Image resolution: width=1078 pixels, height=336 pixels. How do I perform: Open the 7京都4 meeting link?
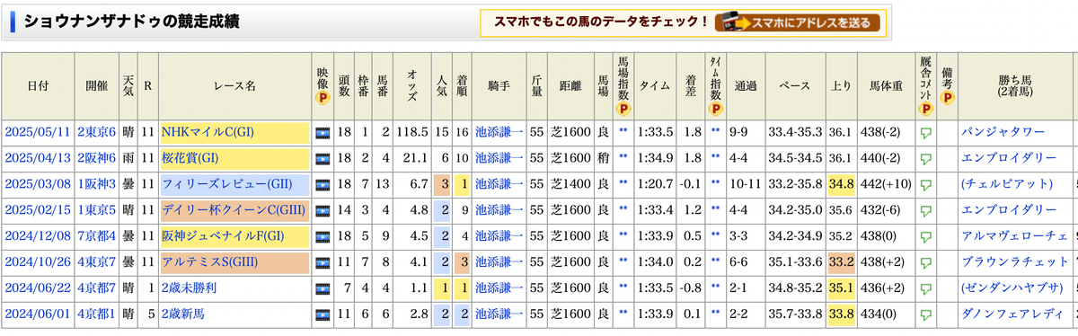[x=96, y=237]
